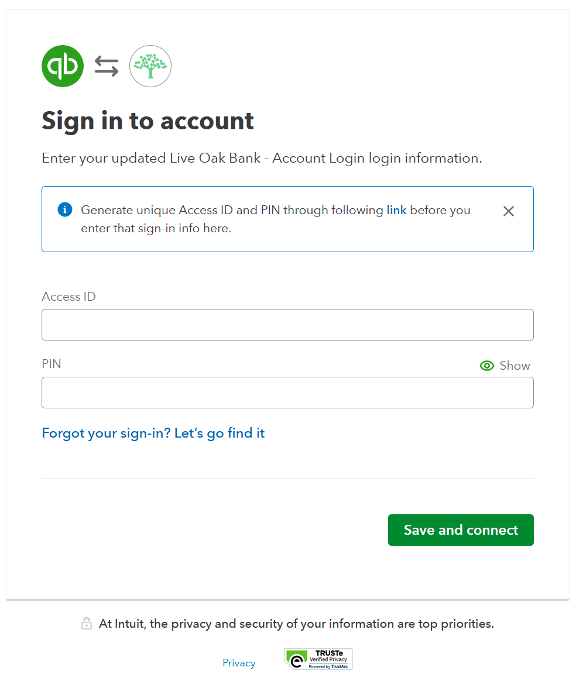Dismiss the Access ID notice with the X
The image size is (576, 681).
click(x=508, y=211)
